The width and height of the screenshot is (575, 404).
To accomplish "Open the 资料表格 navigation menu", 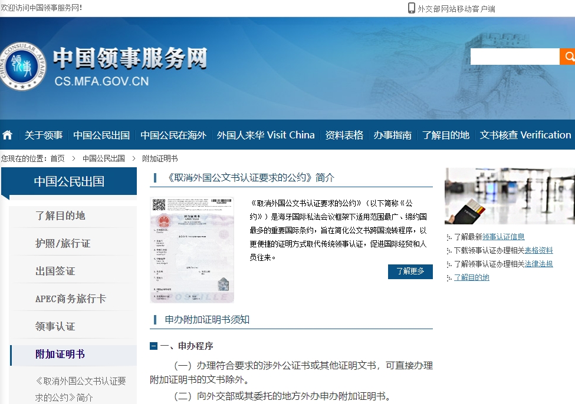I will [x=344, y=135].
